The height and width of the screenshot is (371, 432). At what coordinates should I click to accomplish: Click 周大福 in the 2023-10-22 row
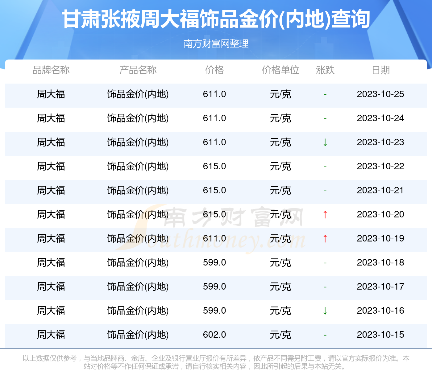pos(51,166)
